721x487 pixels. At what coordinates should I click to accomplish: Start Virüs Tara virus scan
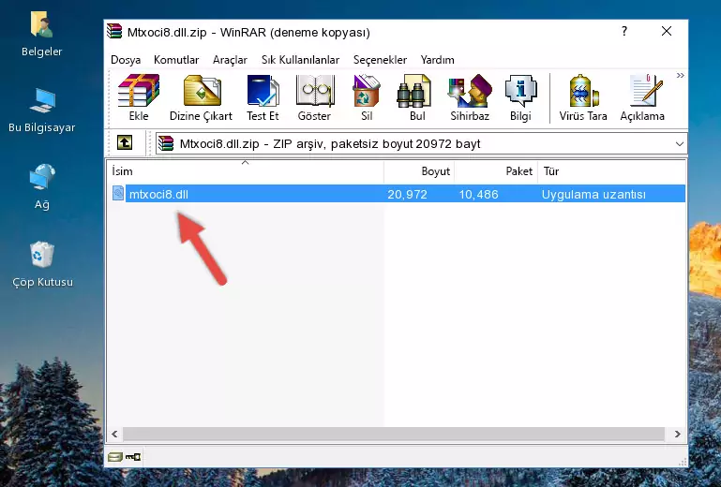click(x=583, y=97)
